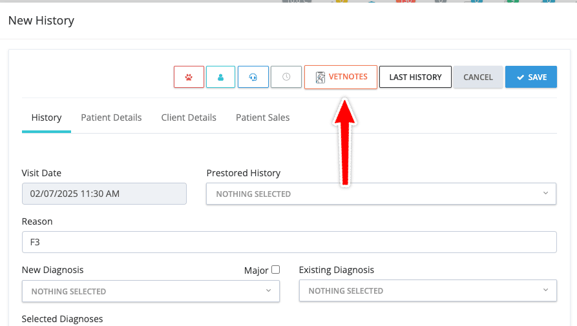Switch to the Patient Details tab

tap(111, 117)
